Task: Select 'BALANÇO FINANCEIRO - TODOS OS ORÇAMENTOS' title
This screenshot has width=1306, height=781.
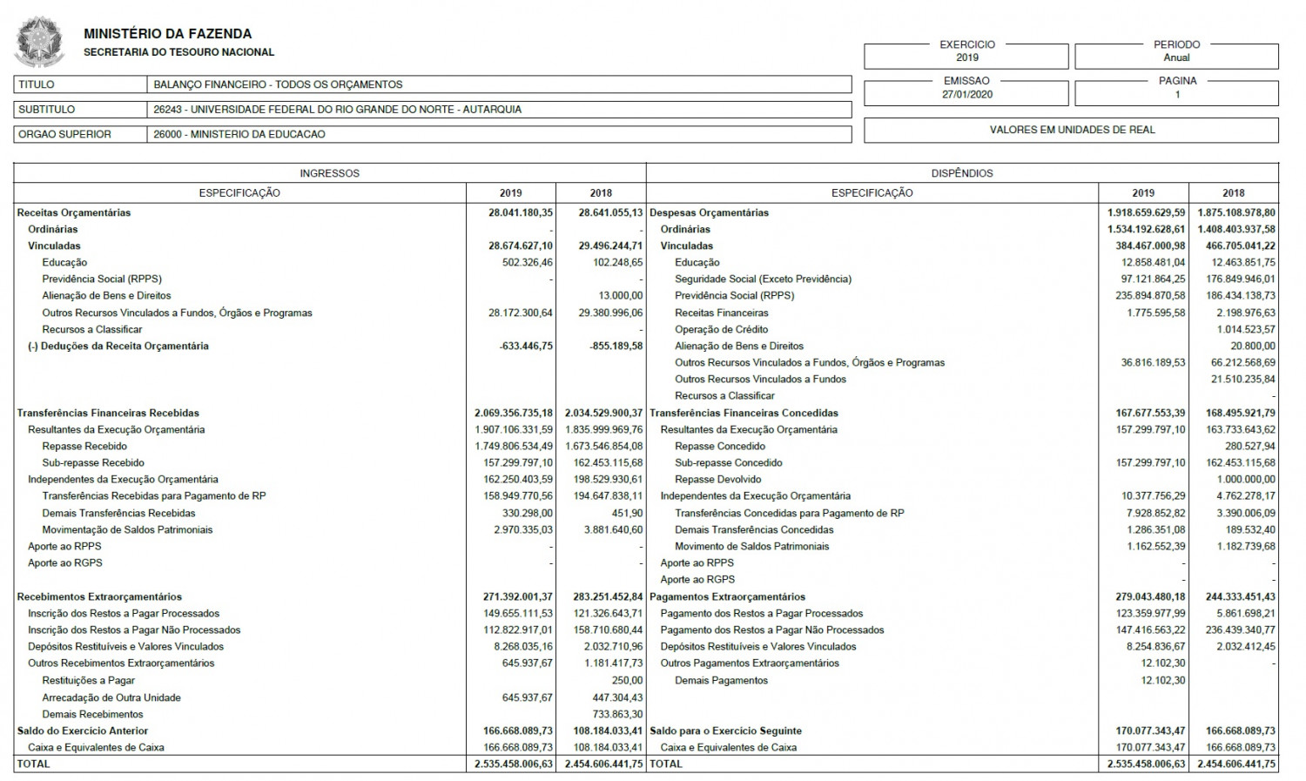Action: (x=278, y=84)
